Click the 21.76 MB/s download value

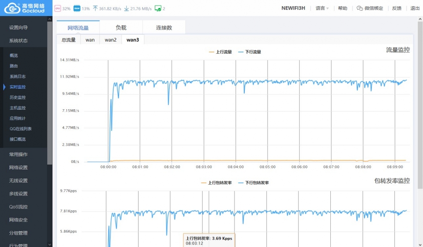tap(141, 9)
